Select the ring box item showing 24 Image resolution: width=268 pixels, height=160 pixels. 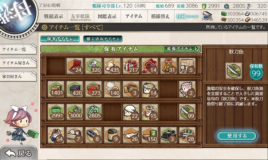(x=75, y=66)
